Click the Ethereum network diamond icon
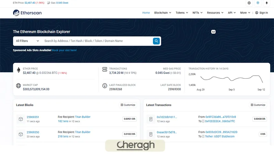Screen dimensions: 274x154 pos(267,3)
